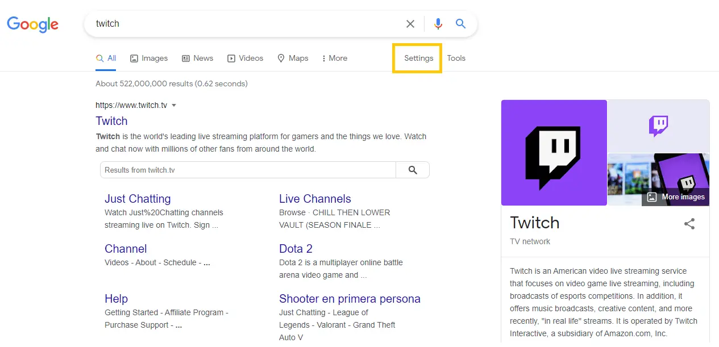This screenshot has height=347, width=719.
Task: Click the Google logo
Action: point(32,24)
